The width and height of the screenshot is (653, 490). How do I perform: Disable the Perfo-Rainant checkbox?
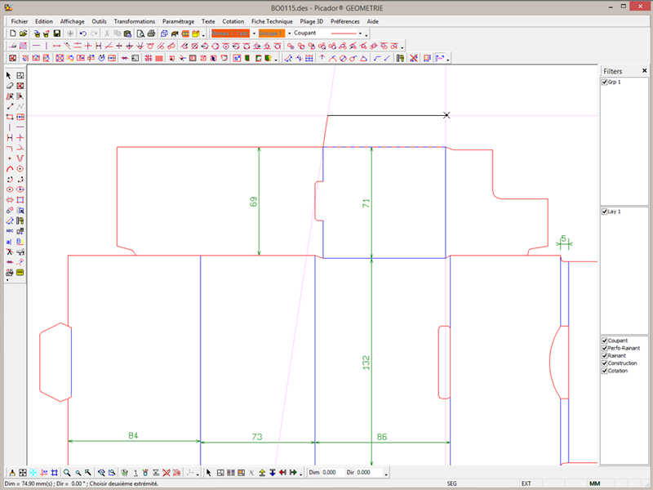[x=605, y=348]
